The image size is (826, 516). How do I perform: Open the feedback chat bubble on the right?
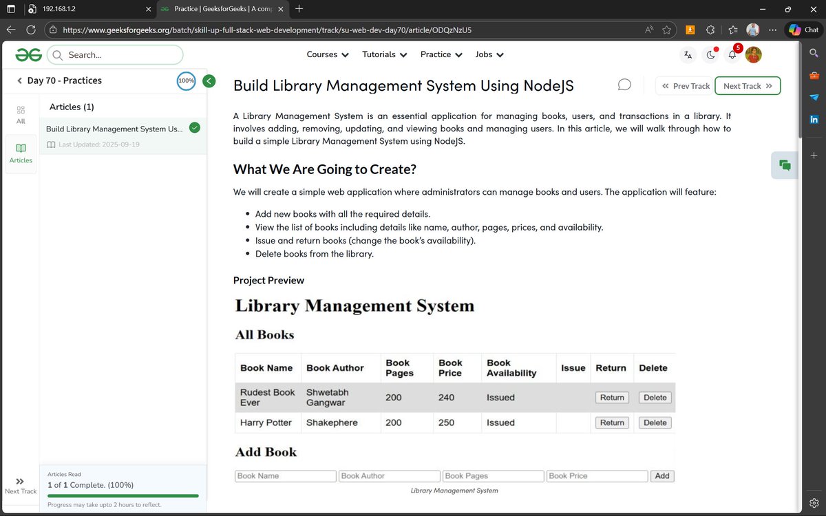click(x=784, y=165)
